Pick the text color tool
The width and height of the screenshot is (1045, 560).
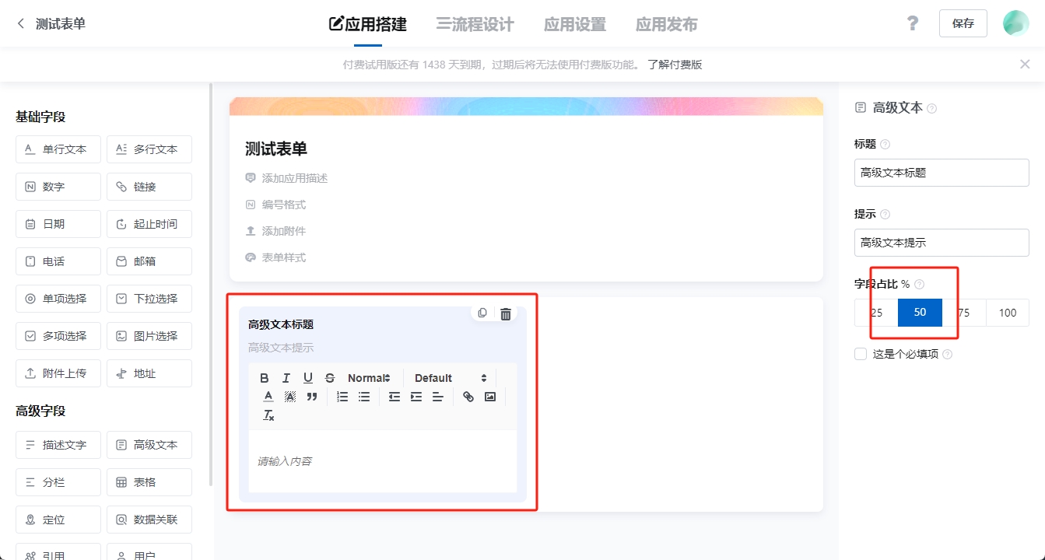pos(268,397)
